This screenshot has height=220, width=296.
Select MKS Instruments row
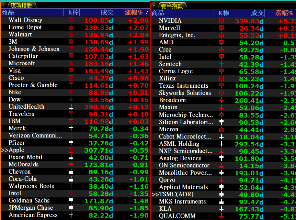point(224,201)
